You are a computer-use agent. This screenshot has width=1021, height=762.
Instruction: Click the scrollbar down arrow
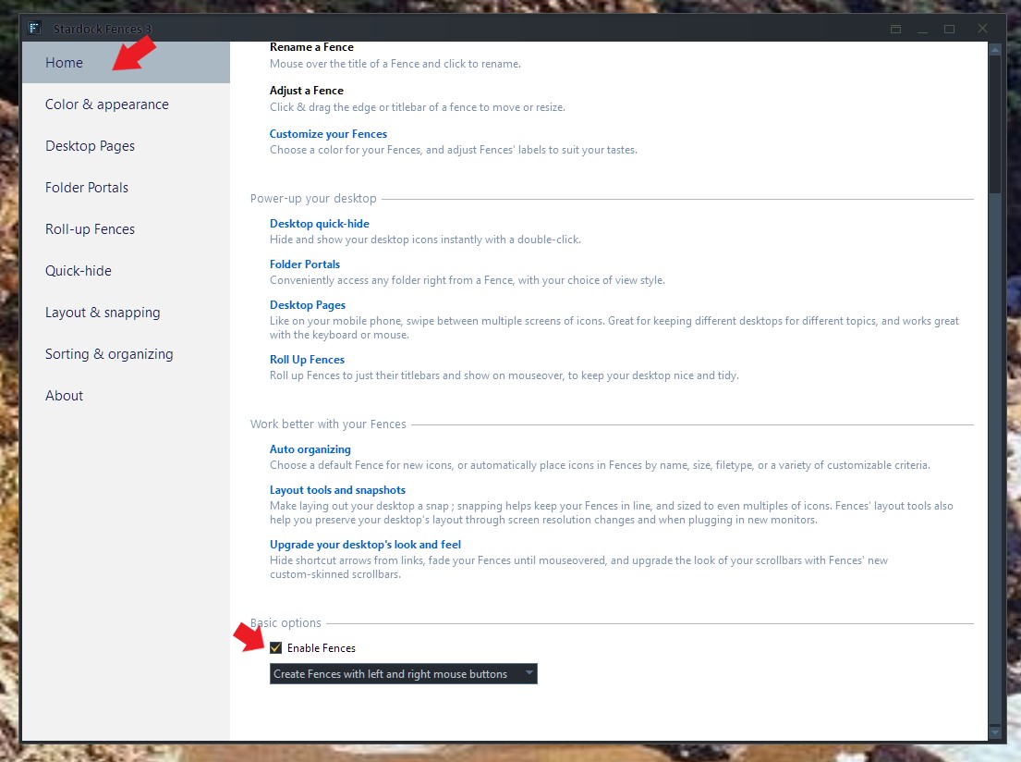click(994, 732)
